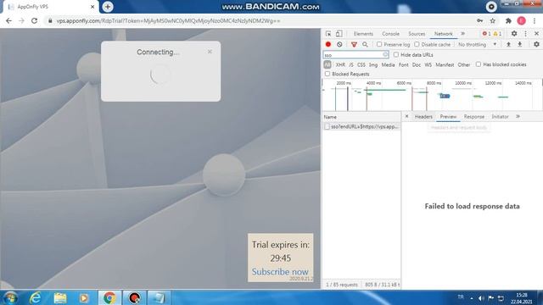This screenshot has width=543, height=305.
Task: Select the Network panel tab
Action: (443, 34)
